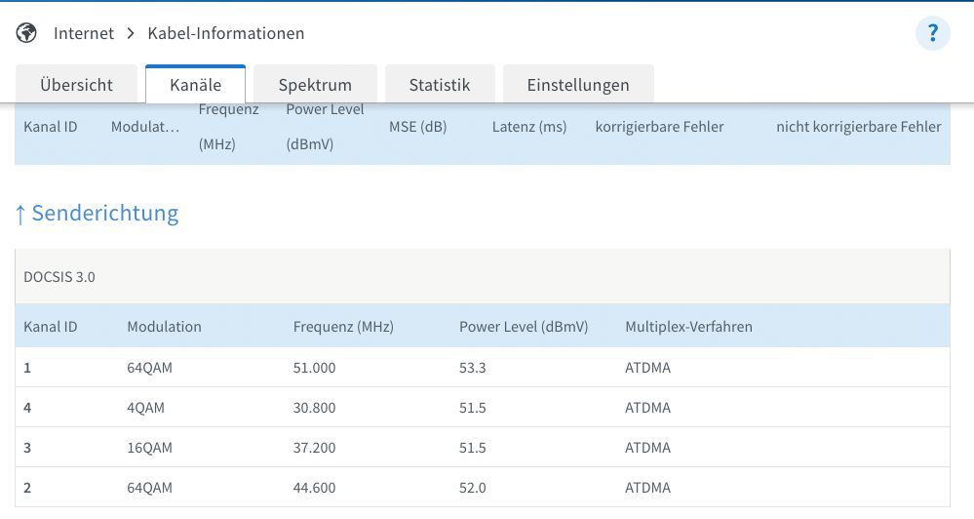The height and width of the screenshot is (519, 974).
Task: Select the Kanäle tab
Action: point(195,85)
